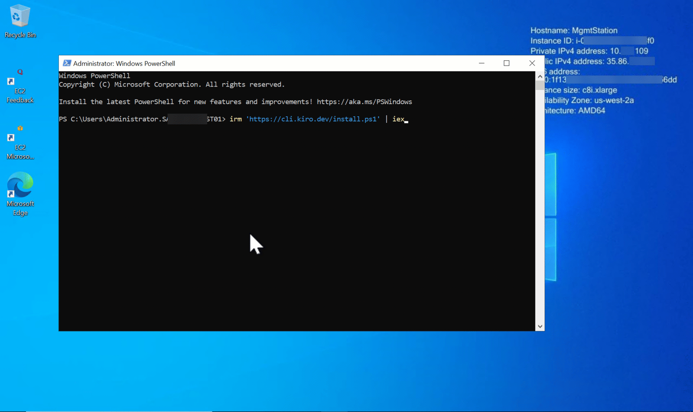
Task: Click the PowerShell scrollbar thumb
Action: click(540, 85)
